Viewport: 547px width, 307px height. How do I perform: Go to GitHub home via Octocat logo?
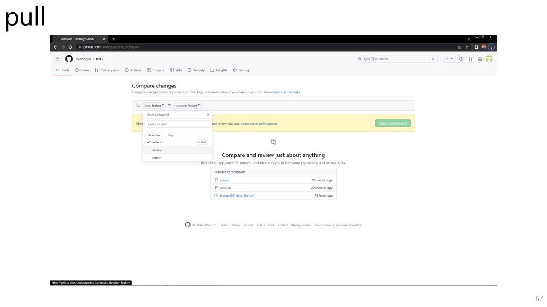(x=69, y=59)
